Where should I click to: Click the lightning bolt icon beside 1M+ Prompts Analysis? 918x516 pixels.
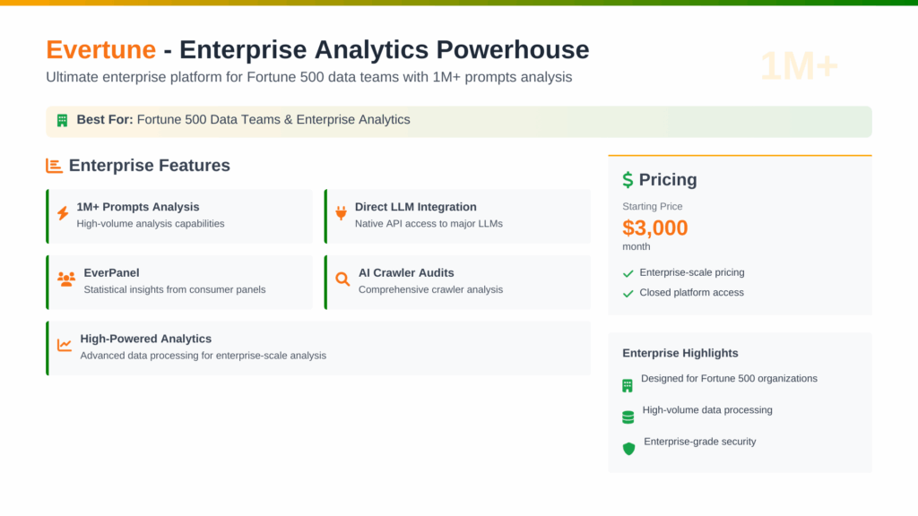click(63, 213)
